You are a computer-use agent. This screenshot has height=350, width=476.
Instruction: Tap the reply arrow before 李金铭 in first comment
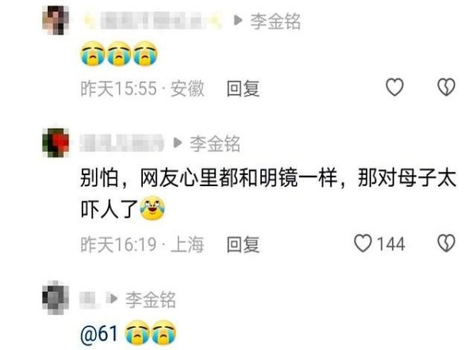pyautogui.click(x=238, y=21)
